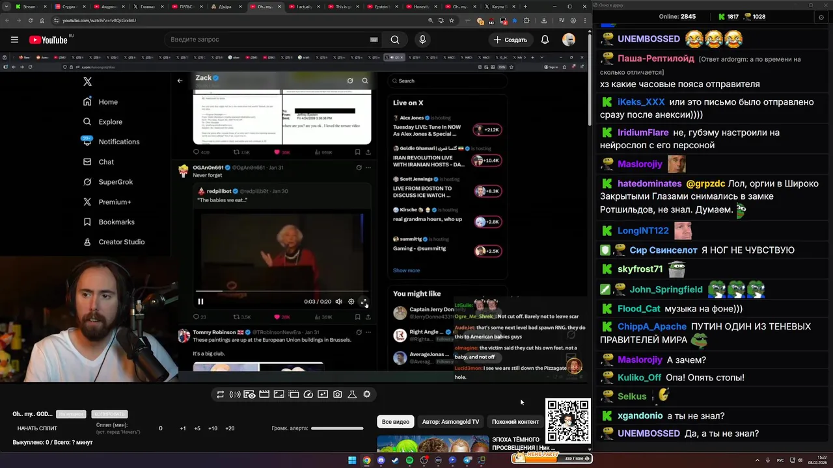
Task: Open the video filters sparkle icon
Action: pyautogui.click(x=323, y=395)
